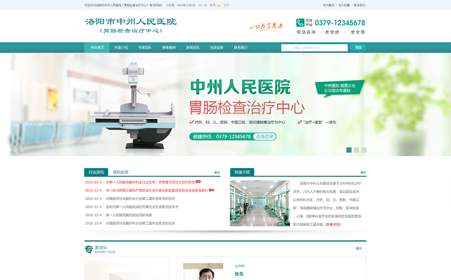451x280 pixels.
Task: Open 更多 link in 行业资讯 news panel
Action: pyautogui.click(x=217, y=173)
